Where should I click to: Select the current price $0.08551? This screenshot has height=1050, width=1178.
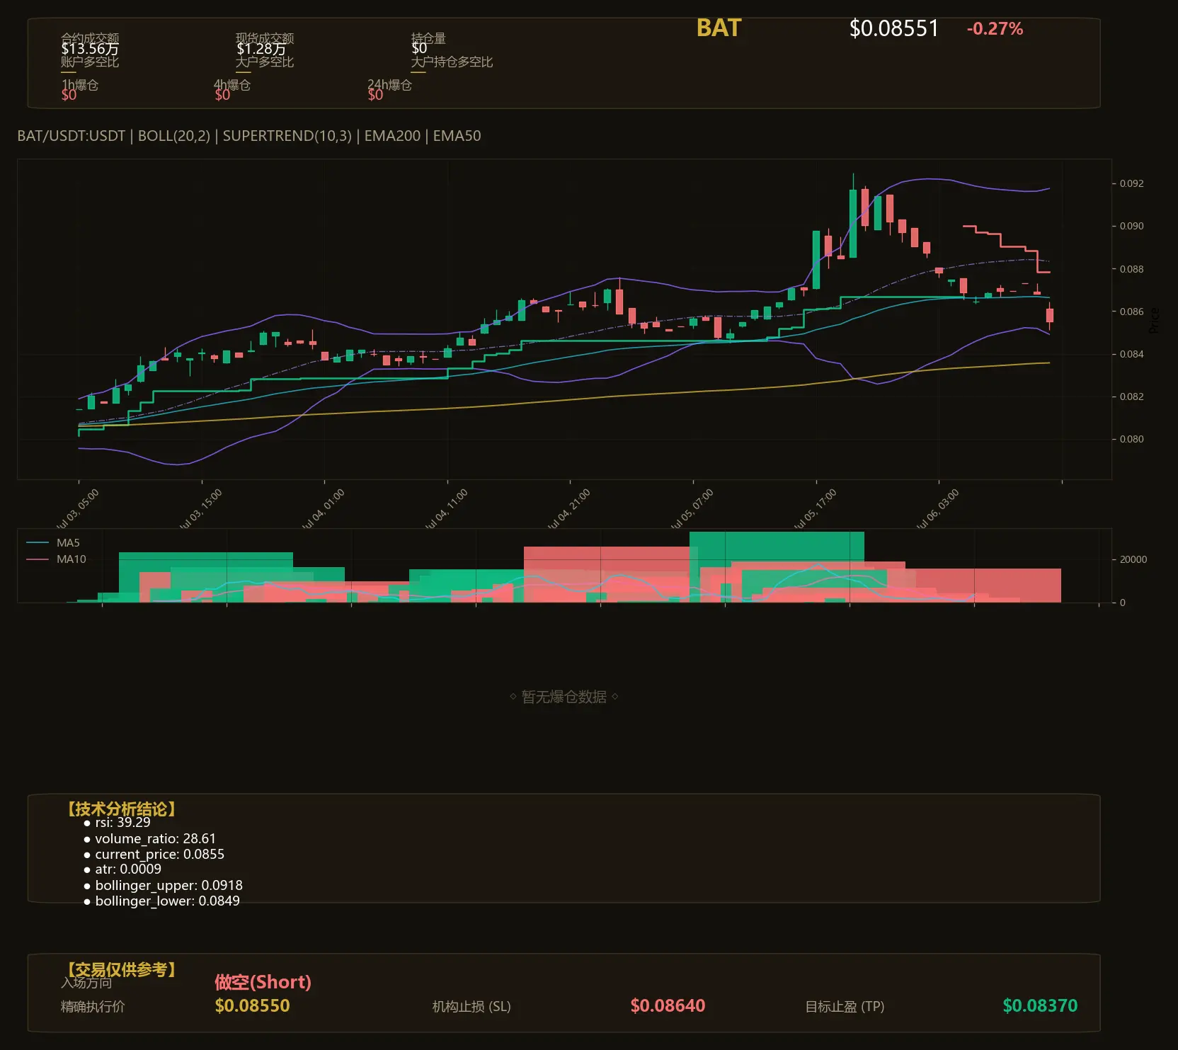(893, 28)
